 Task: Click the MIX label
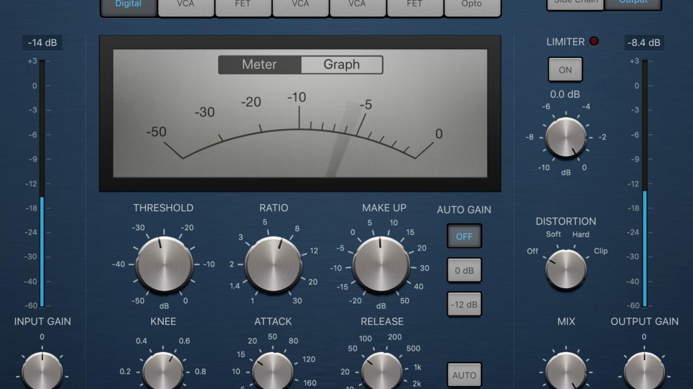click(566, 321)
